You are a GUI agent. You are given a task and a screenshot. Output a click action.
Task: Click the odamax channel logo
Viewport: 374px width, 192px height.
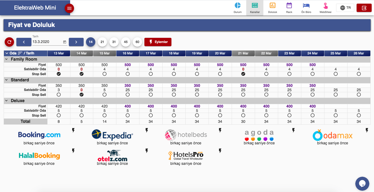tap(332, 135)
